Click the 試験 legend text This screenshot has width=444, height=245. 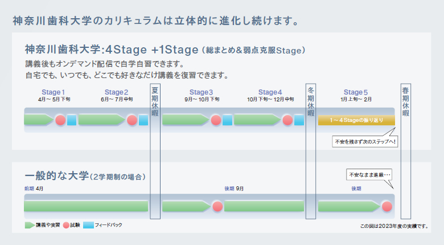coord(75,225)
